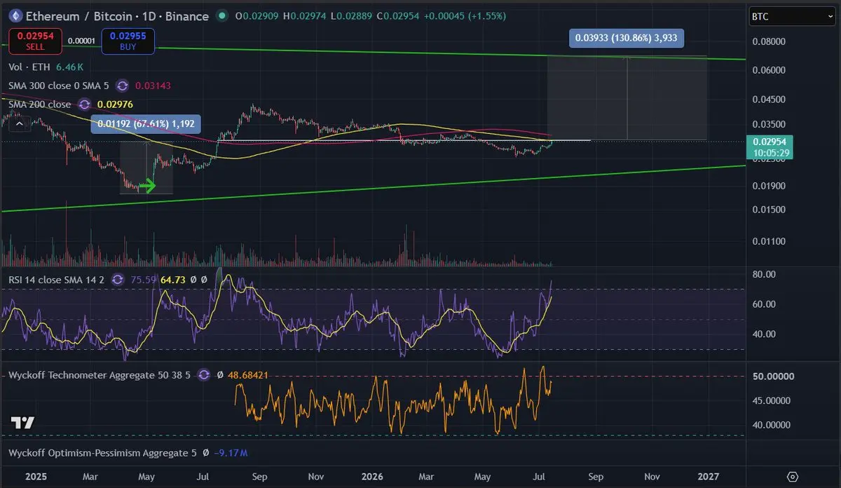The image size is (841, 488).
Task: Click the Optimism-Pessimism value −9.17M
Action: (x=231, y=453)
